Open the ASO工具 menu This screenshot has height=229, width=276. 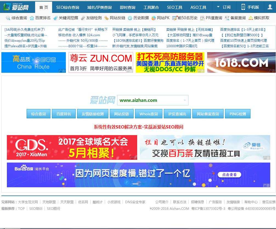(x=198, y=7)
